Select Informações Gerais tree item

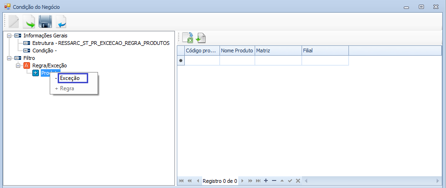click(x=45, y=36)
